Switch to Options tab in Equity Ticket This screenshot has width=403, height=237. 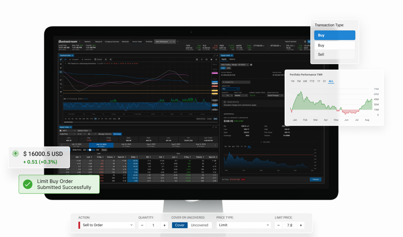point(233,59)
